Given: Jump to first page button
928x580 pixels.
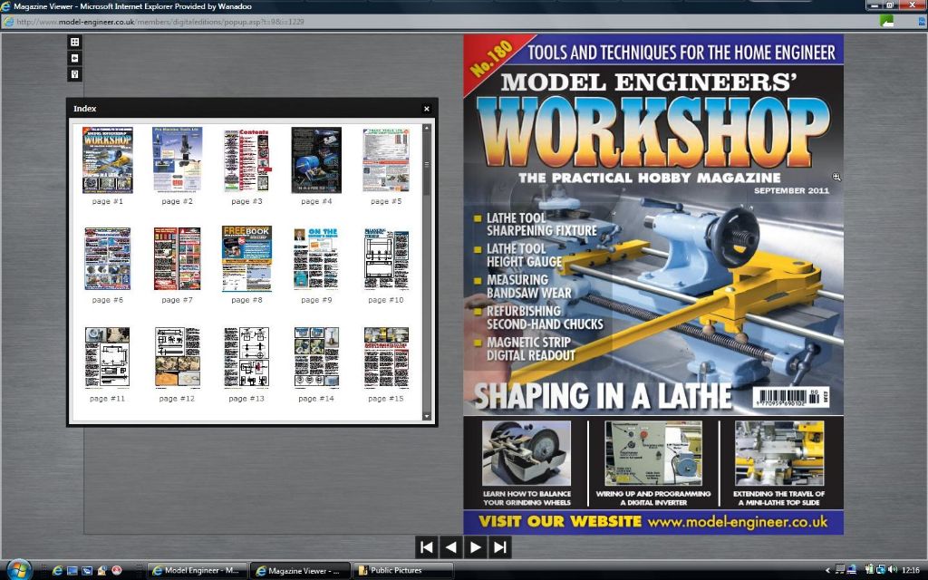Looking at the screenshot, I should [426, 547].
